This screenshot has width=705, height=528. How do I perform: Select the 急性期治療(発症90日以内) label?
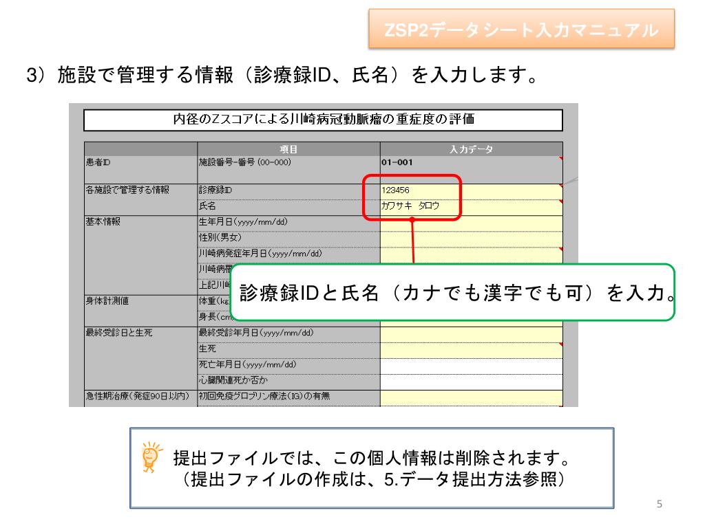tap(138, 396)
